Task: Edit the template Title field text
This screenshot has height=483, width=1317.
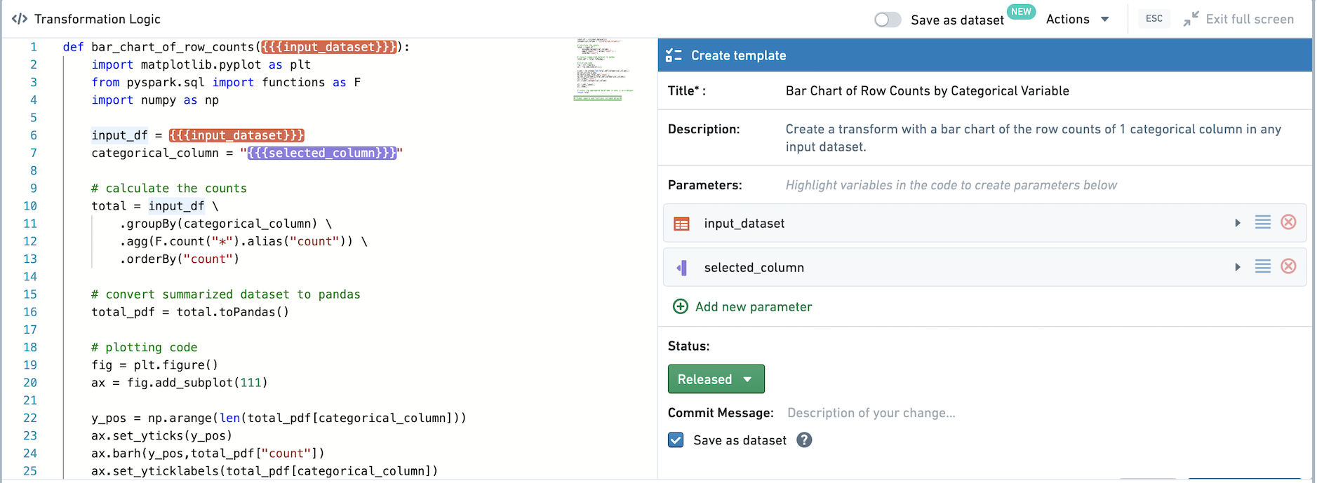Action: 927,91
